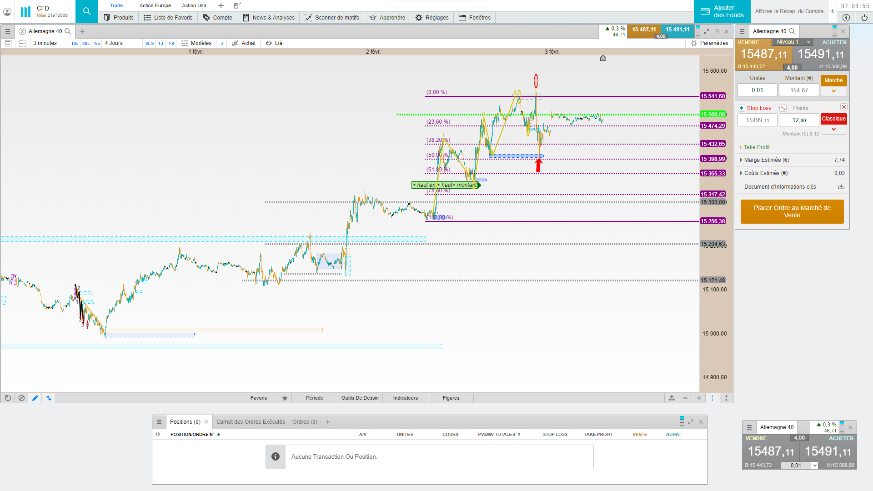
Task: Click the Take Profit link
Action: pyautogui.click(x=755, y=147)
